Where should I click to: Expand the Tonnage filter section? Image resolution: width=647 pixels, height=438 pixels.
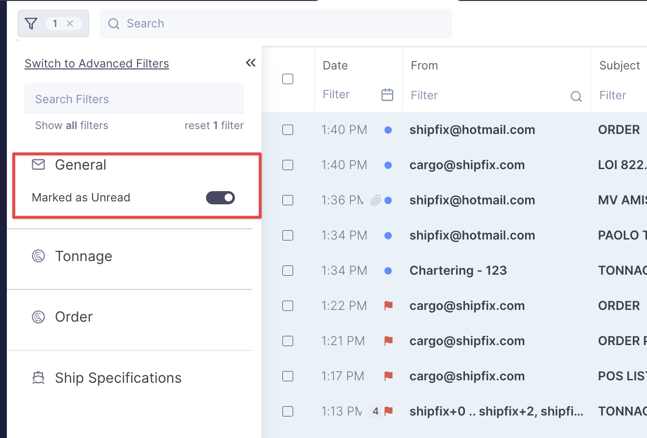(84, 256)
